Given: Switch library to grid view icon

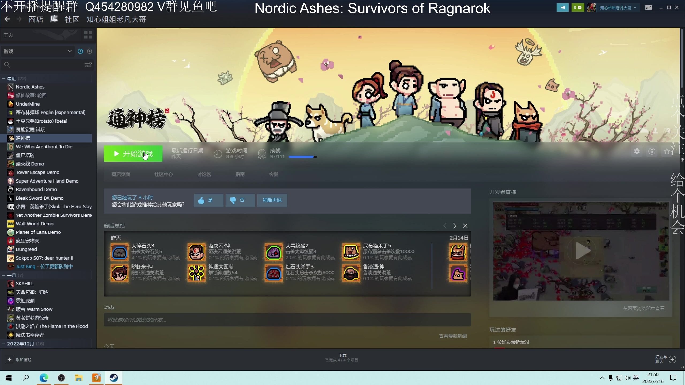Looking at the screenshot, I should tap(88, 35).
